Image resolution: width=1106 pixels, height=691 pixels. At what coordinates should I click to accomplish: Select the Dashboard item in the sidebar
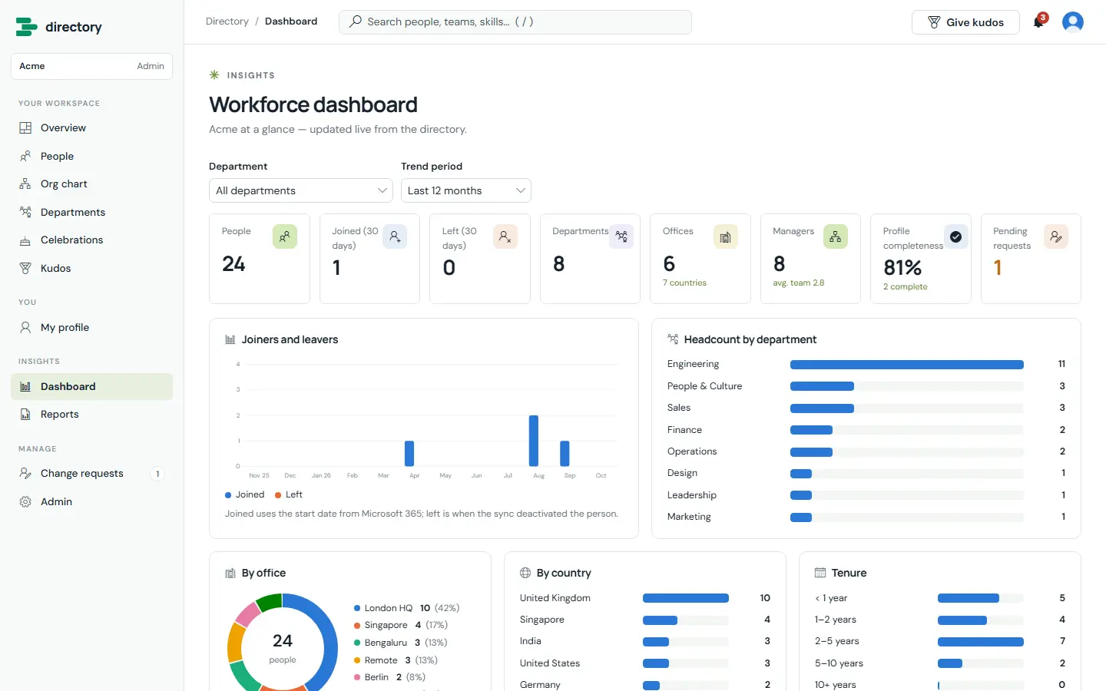click(91, 386)
